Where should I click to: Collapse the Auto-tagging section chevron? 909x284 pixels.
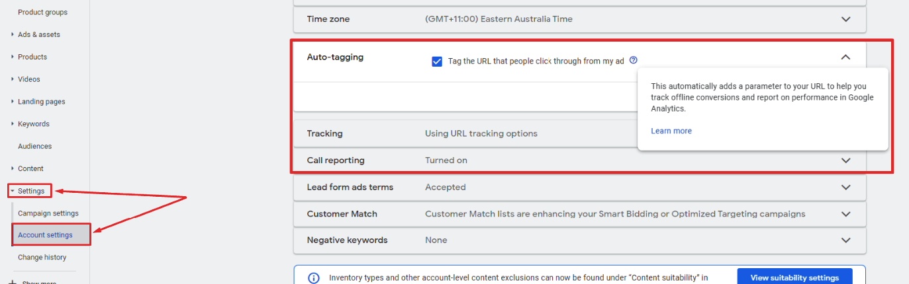click(x=845, y=57)
